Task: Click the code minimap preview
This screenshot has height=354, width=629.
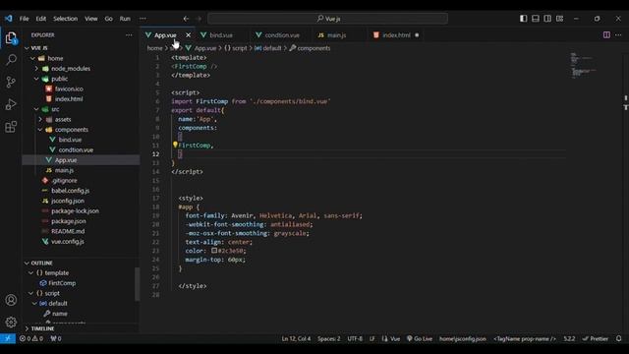Action: (x=583, y=66)
